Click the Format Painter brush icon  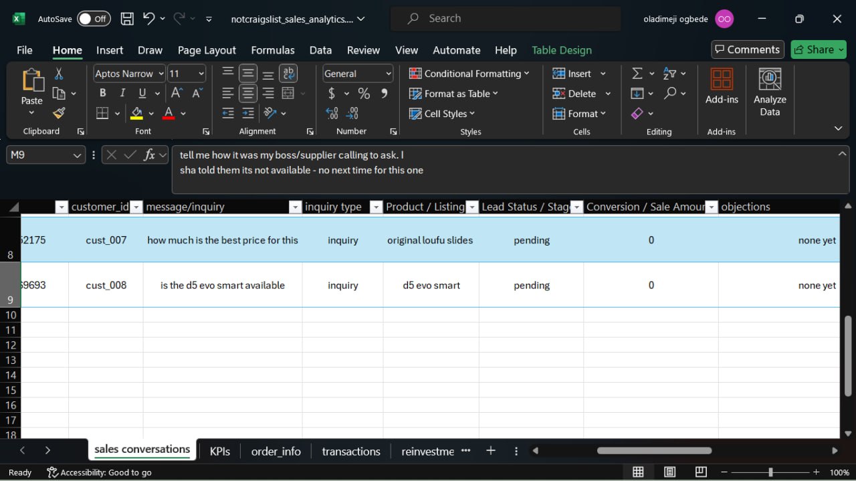pos(59,113)
